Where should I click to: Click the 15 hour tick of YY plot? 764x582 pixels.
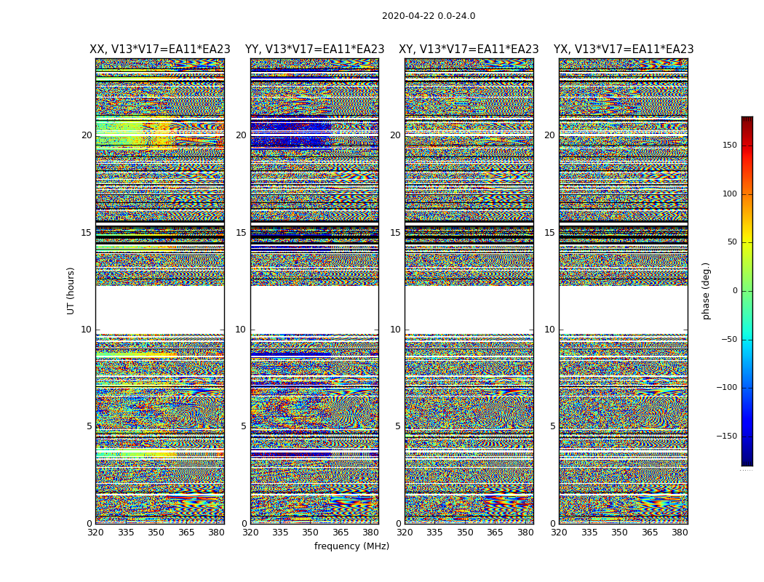(241, 232)
